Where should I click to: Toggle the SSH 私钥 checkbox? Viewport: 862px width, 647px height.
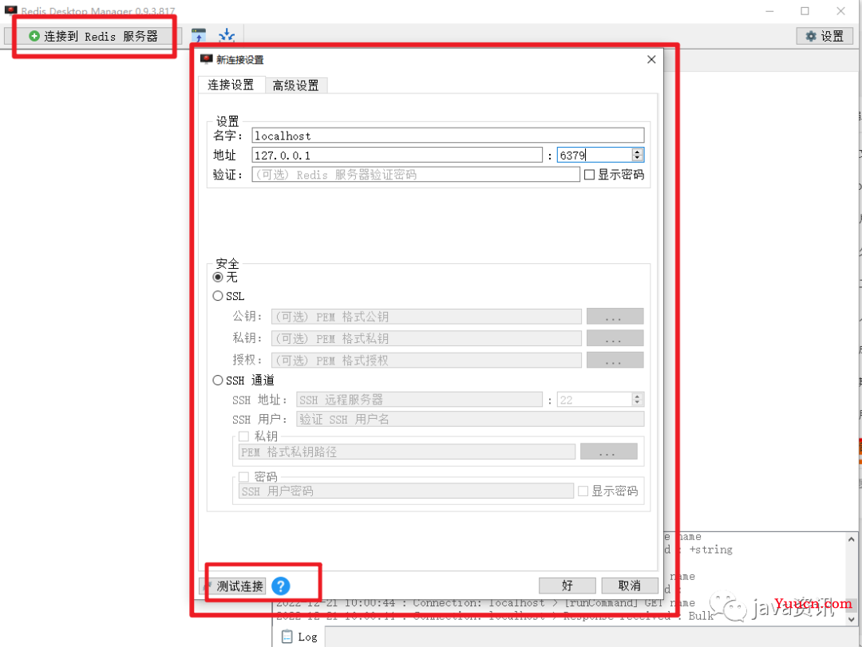coord(244,436)
